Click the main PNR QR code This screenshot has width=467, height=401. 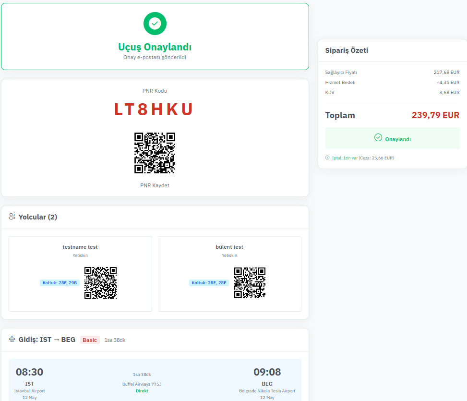[x=155, y=153]
